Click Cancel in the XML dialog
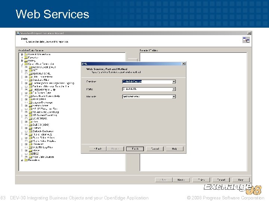 (x=155, y=149)
